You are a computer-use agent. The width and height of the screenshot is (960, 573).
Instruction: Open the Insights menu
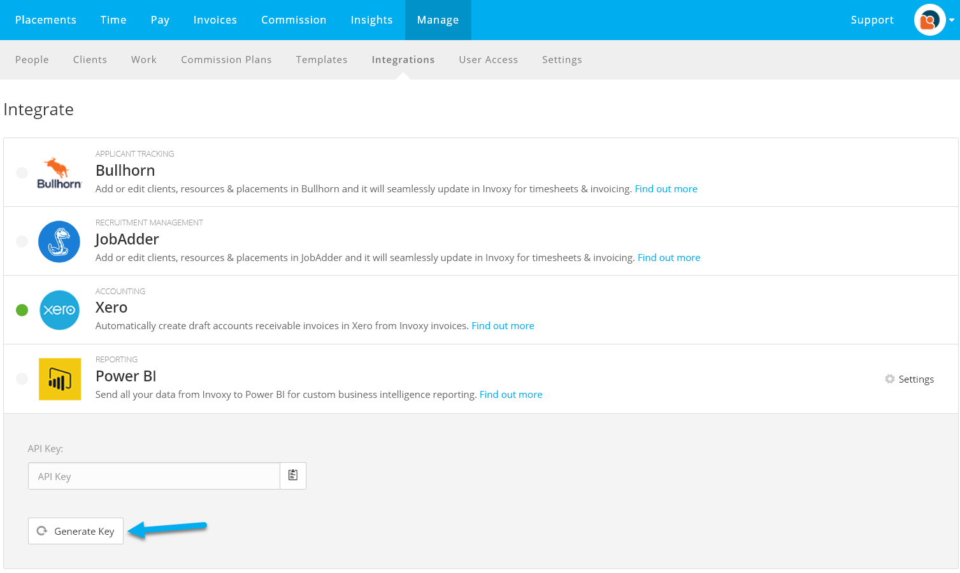[x=371, y=20]
